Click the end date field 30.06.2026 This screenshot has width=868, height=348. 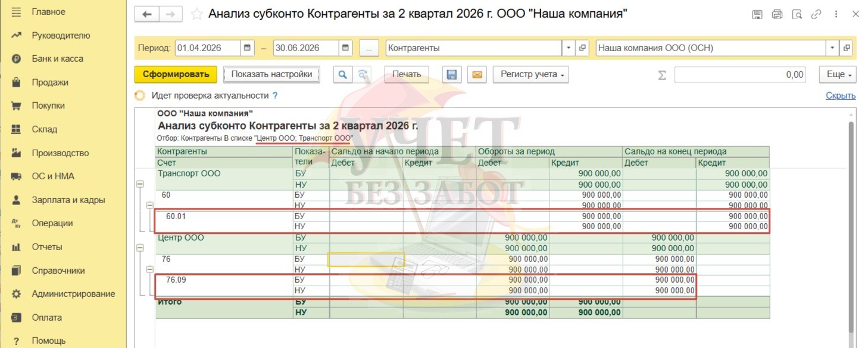click(306, 48)
